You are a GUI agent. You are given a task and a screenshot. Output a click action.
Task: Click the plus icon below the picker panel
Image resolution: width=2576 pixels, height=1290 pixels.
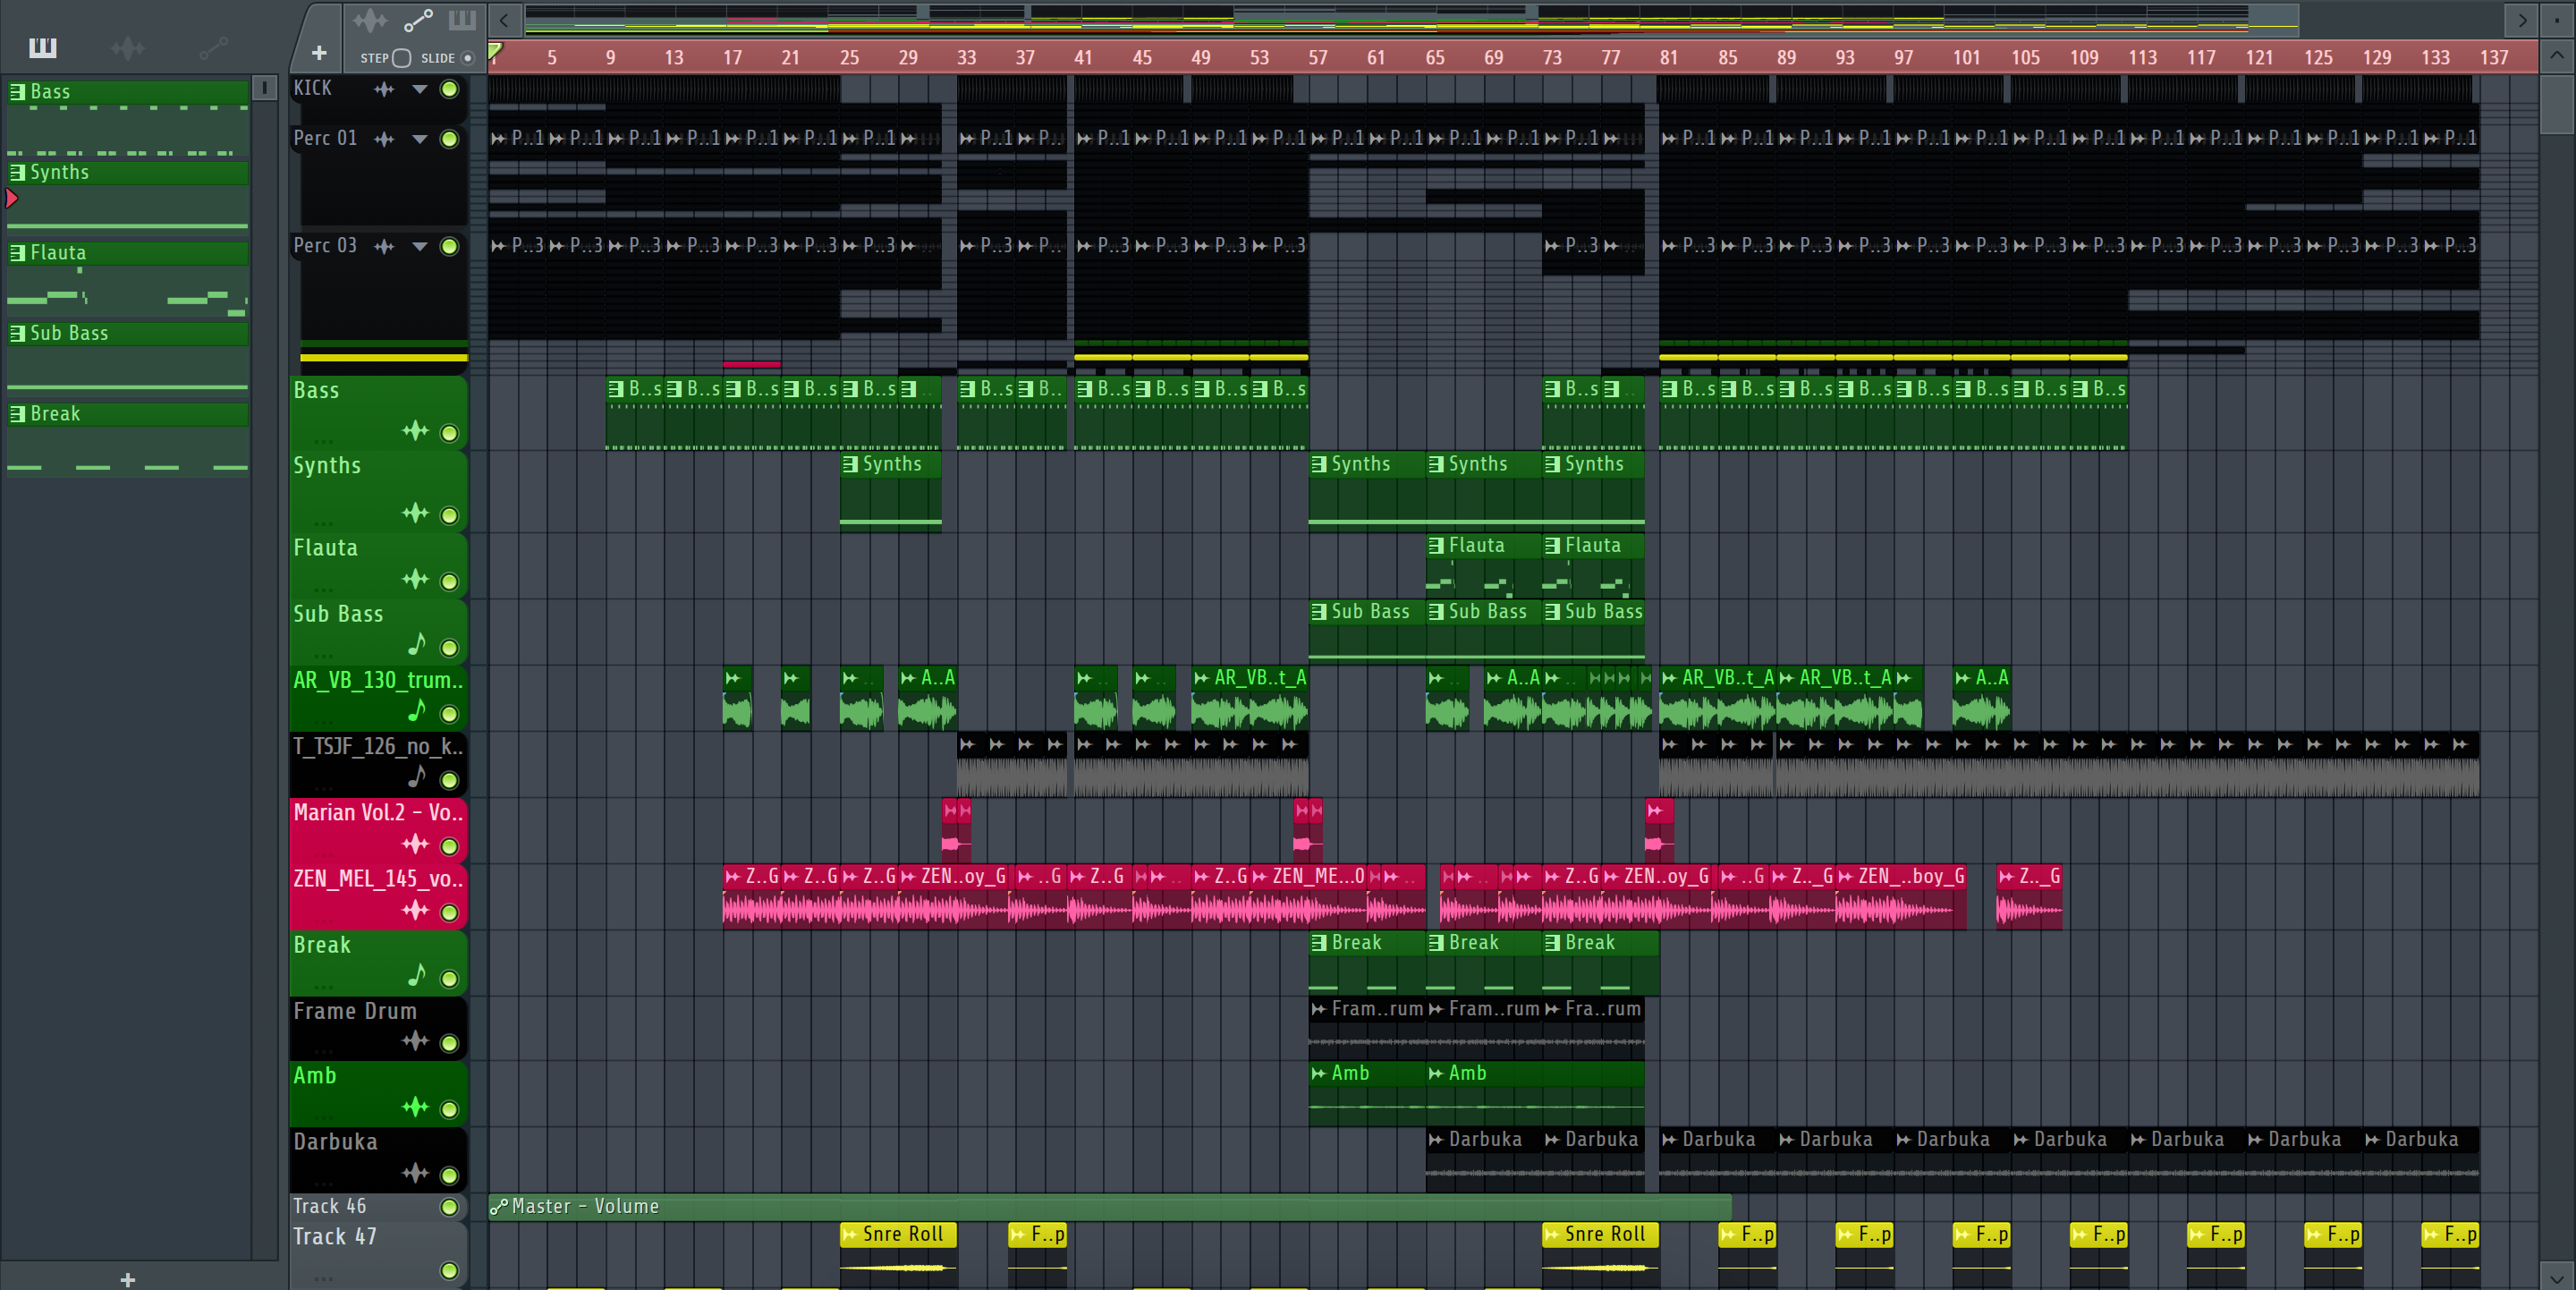(x=127, y=1279)
